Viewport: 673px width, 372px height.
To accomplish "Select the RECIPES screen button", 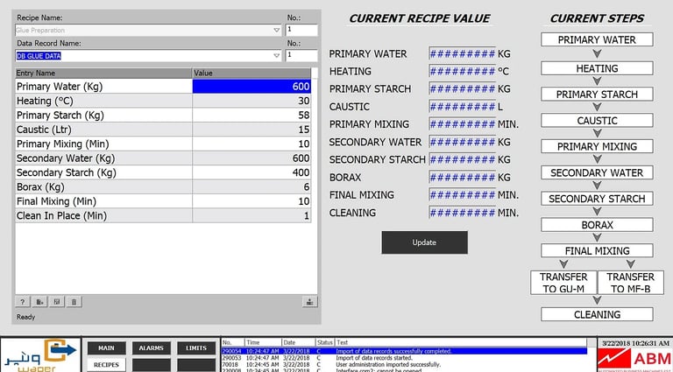I will (x=106, y=365).
